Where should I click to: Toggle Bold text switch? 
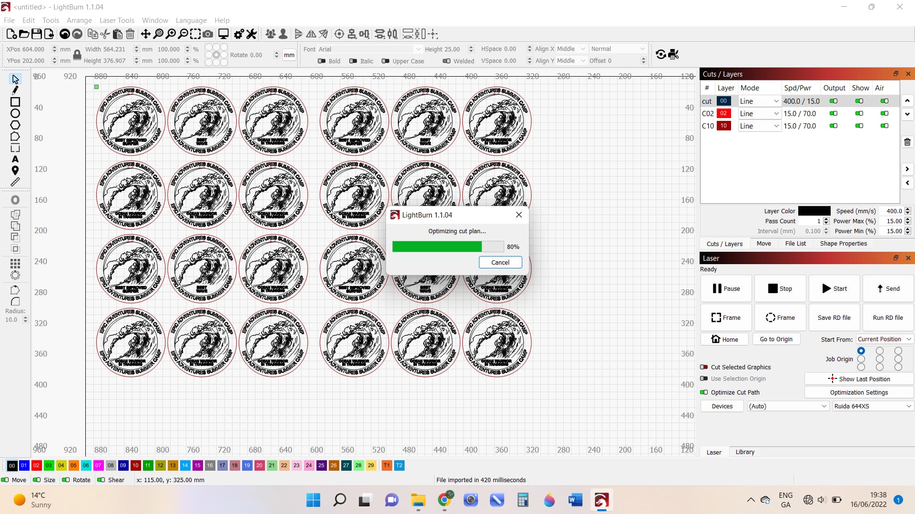[x=322, y=61]
